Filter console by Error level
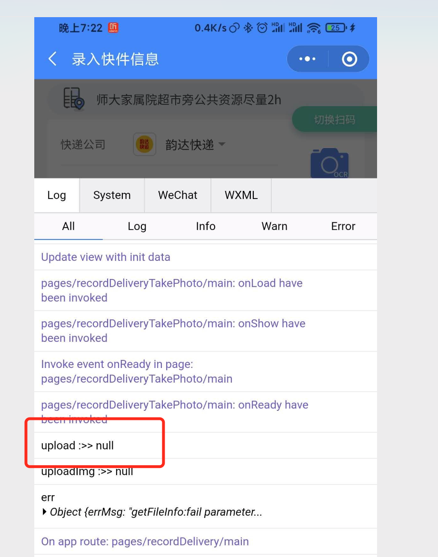The height and width of the screenshot is (557, 438). [x=343, y=226]
